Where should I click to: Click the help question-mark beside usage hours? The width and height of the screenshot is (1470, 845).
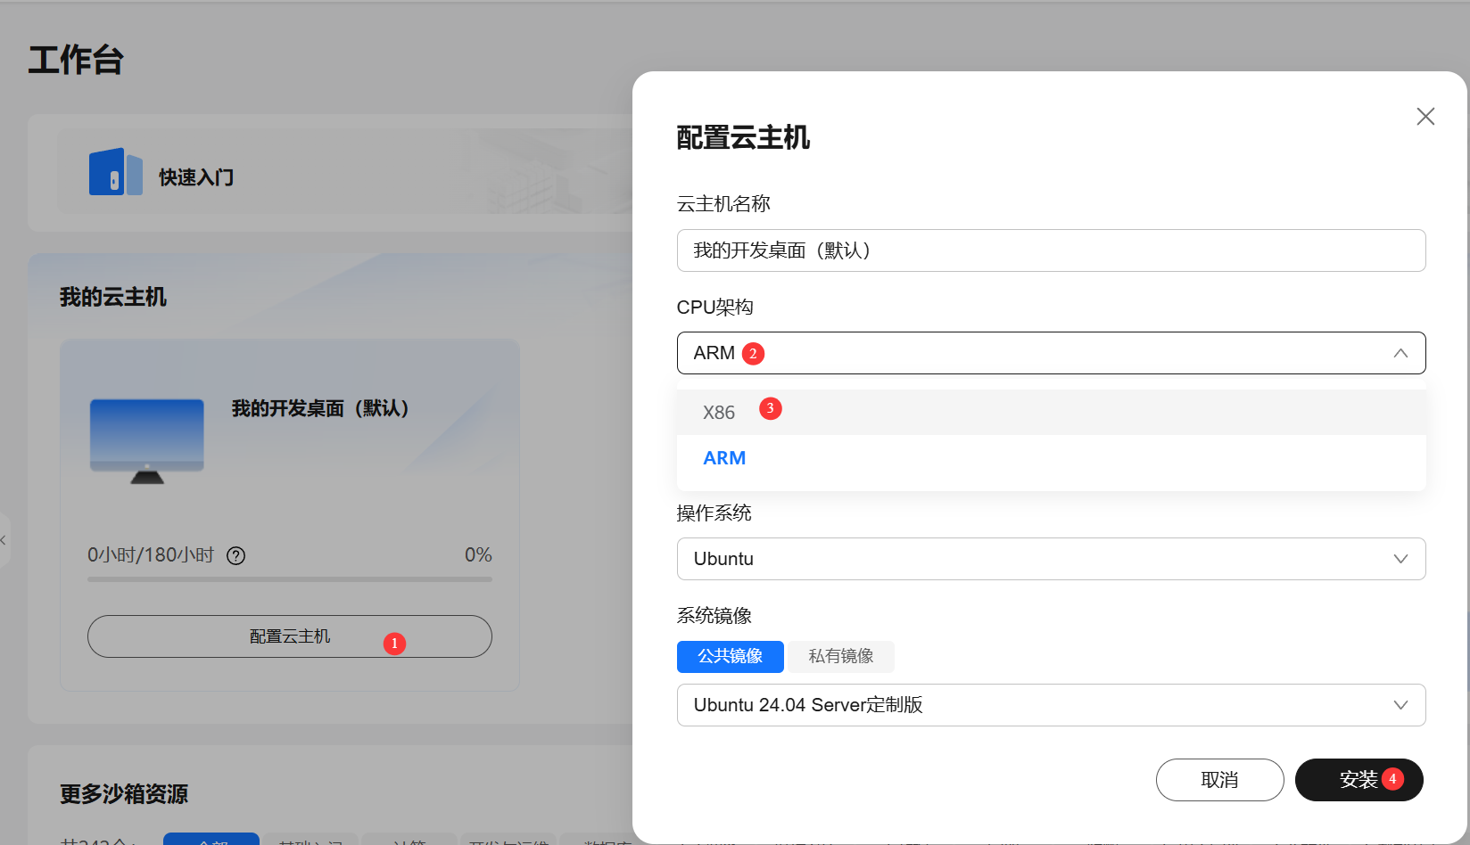(235, 555)
